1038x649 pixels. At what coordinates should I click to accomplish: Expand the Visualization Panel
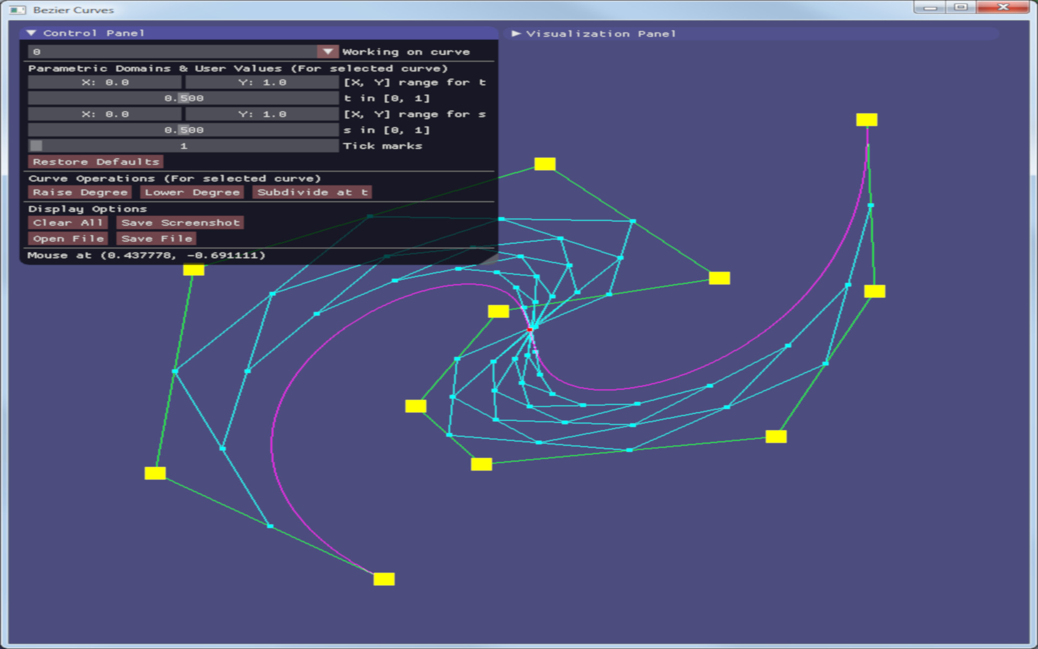(516, 34)
